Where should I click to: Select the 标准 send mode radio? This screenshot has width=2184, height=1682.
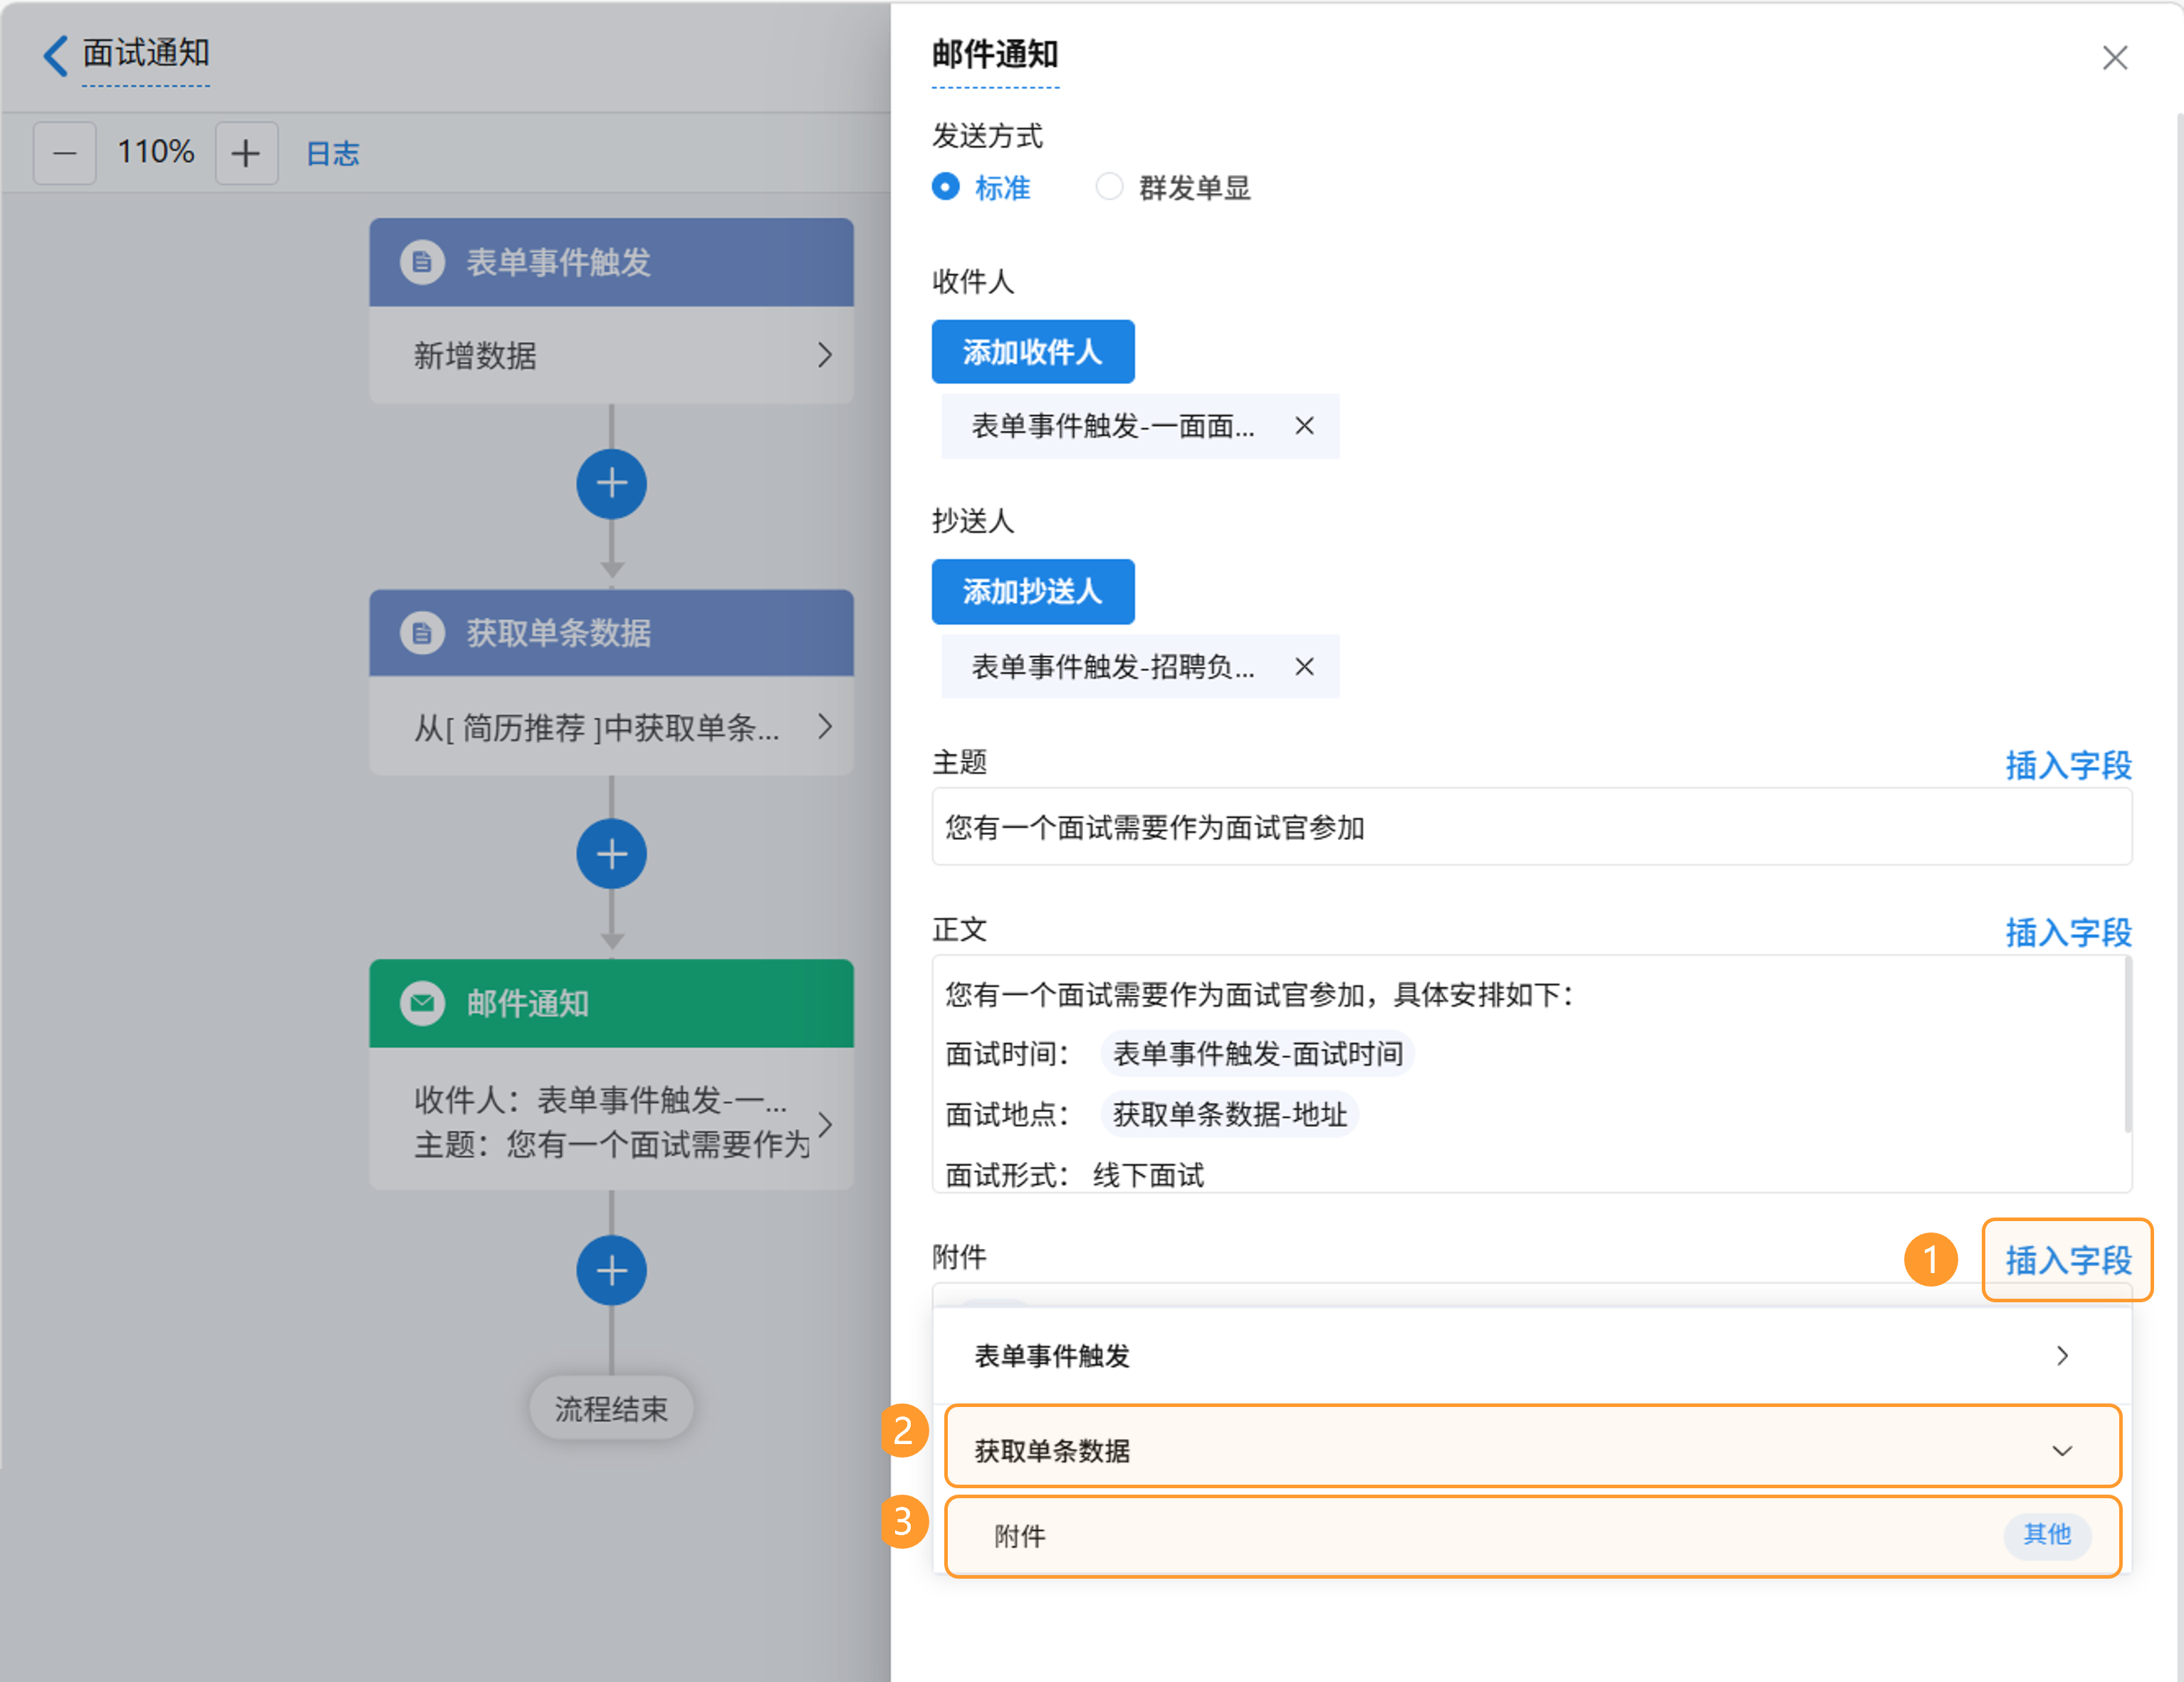click(x=946, y=187)
